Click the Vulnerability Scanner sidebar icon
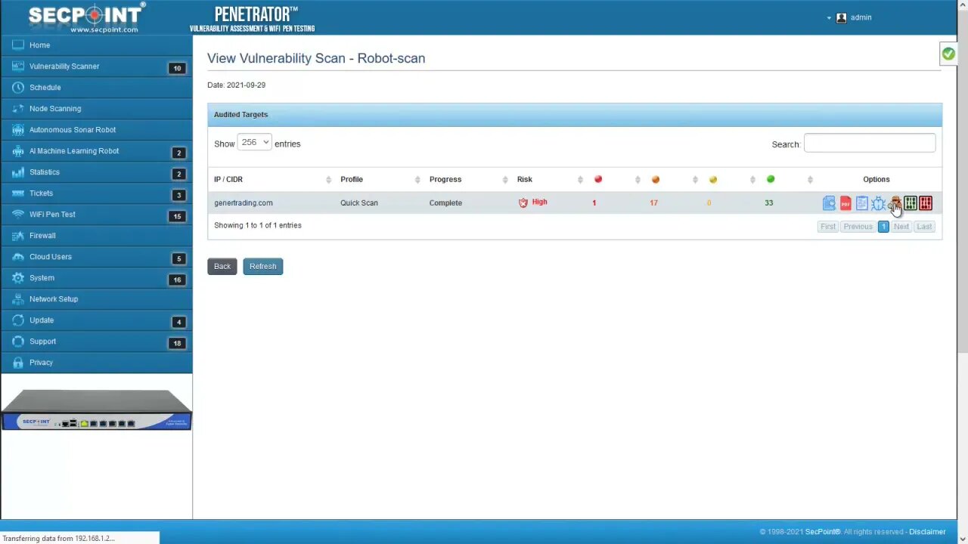Image resolution: width=968 pixels, height=544 pixels. [18, 66]
